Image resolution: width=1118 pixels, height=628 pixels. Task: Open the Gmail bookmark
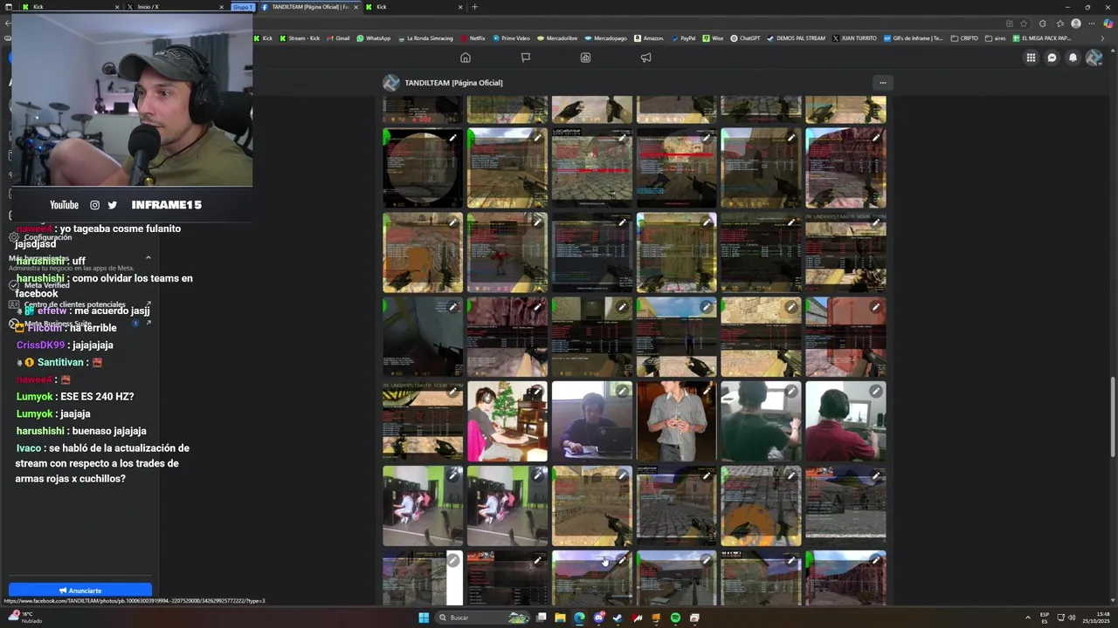click(x=338, y=38)
